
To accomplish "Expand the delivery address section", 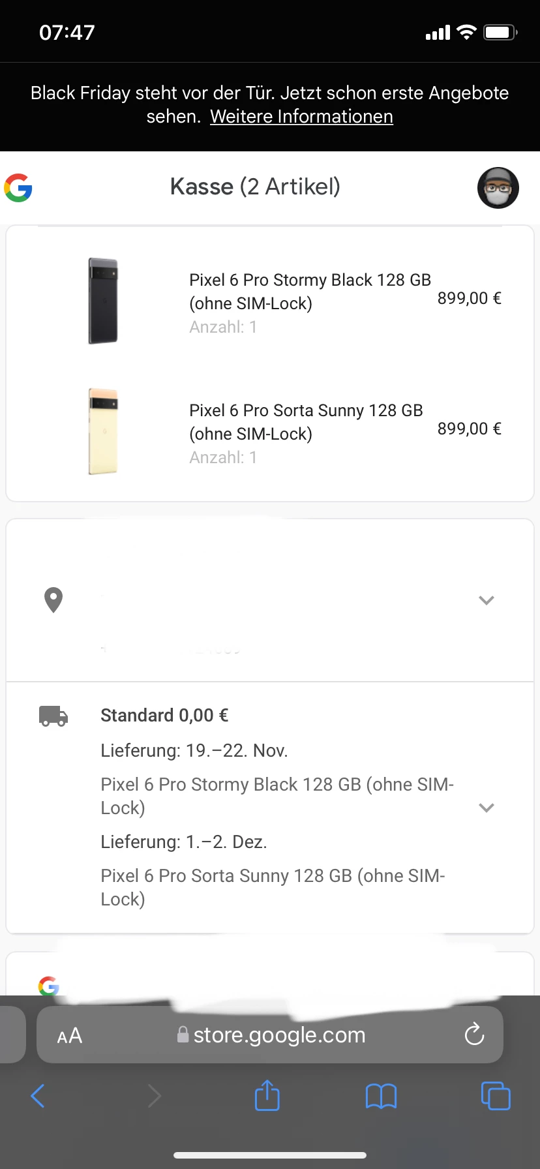I will click(x=487, y=600).
